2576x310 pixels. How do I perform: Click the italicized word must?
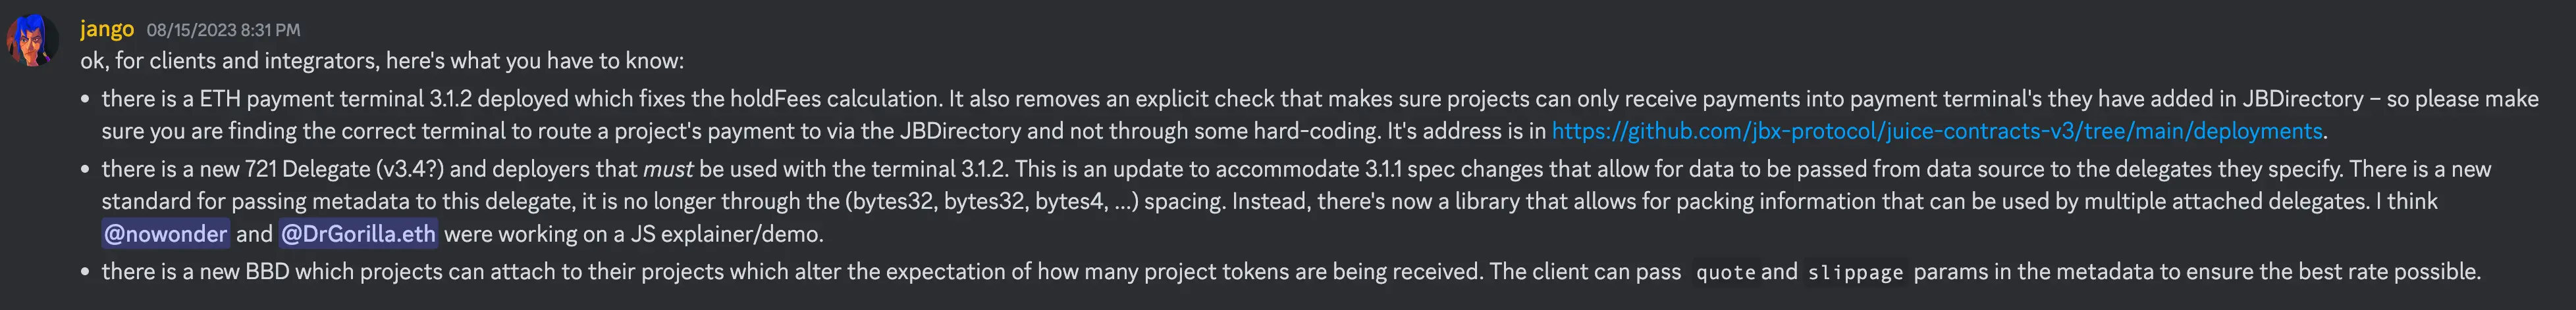click(667, 169)
